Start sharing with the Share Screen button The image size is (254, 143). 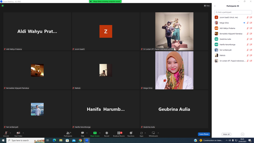pyautogui.click(x=95, y=134)
